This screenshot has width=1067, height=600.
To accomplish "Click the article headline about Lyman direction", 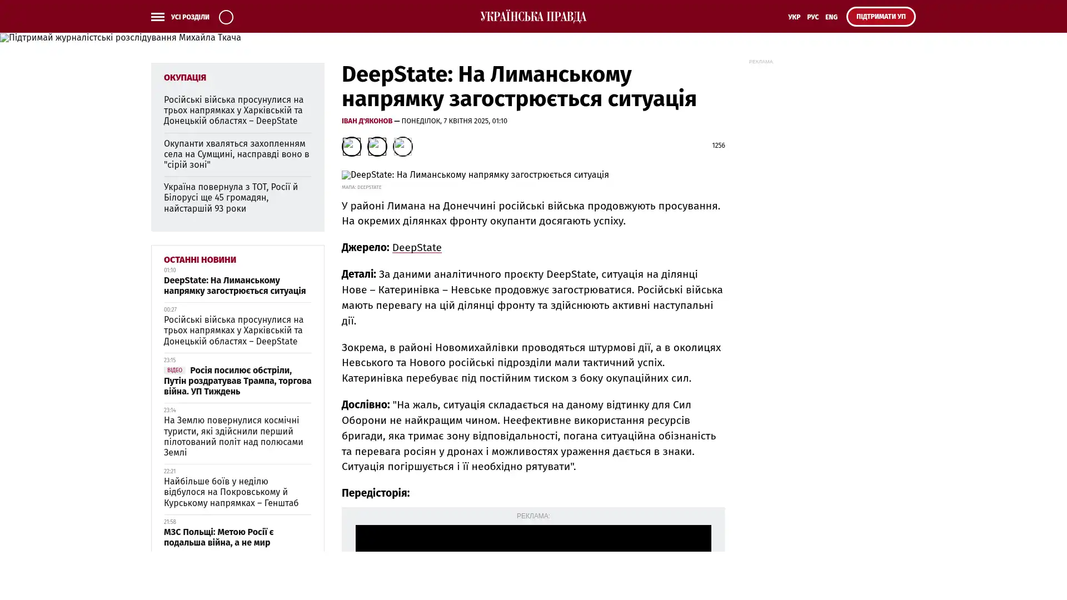I will pyautogui.click(x=519, y=87).
